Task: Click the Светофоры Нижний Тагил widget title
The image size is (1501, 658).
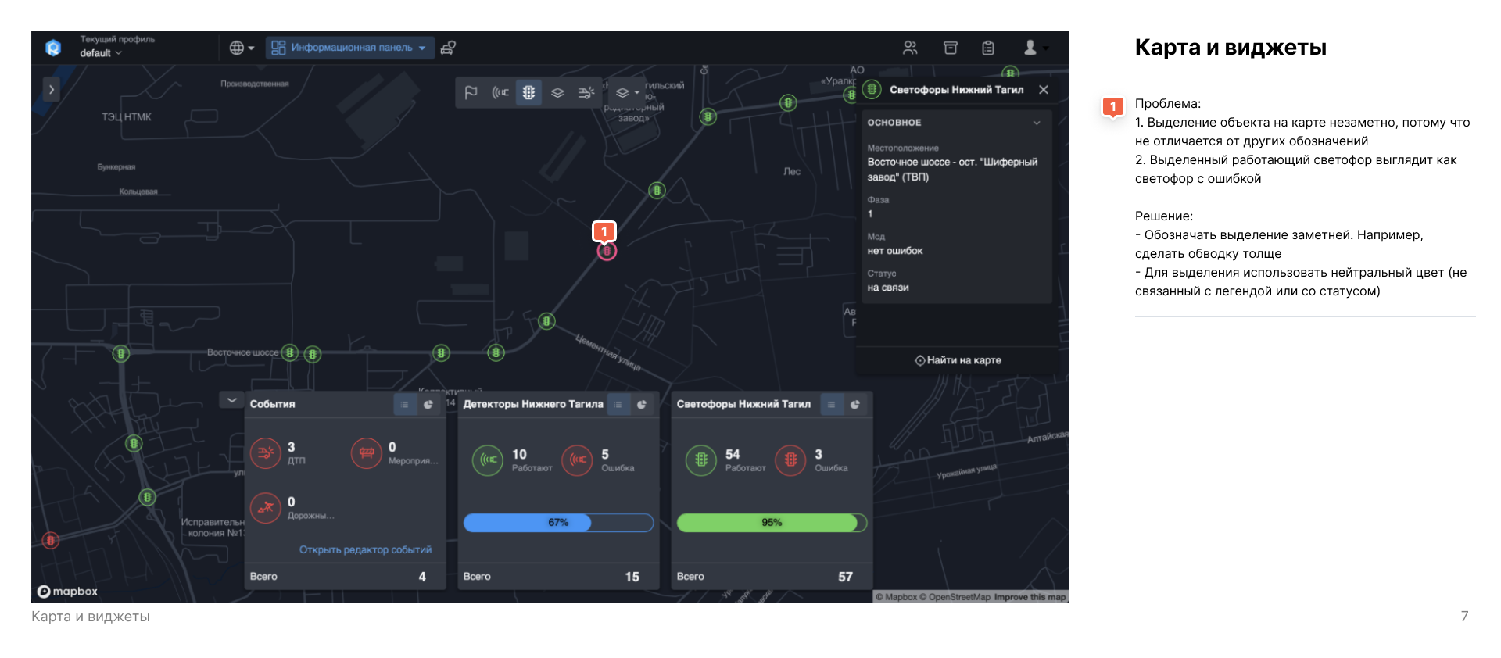Action: point(743,404)
